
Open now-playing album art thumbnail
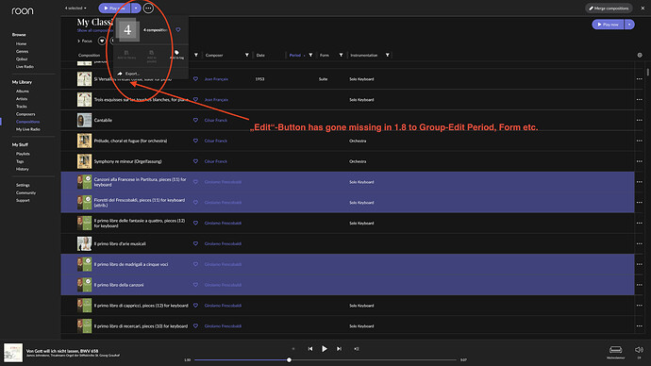(x=13, y=352)
